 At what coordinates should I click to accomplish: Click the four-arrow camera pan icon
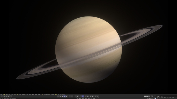pos(148,98)
